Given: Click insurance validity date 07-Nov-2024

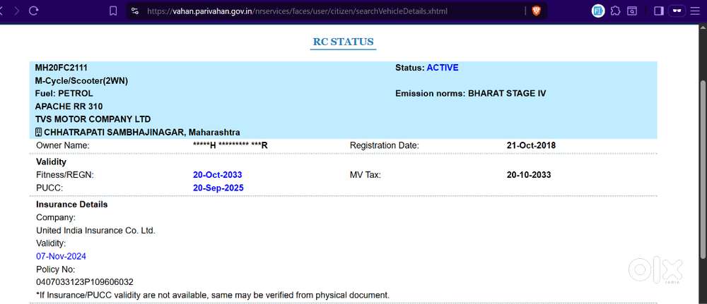Looking at the screenshot, I should tap(61, 256).
